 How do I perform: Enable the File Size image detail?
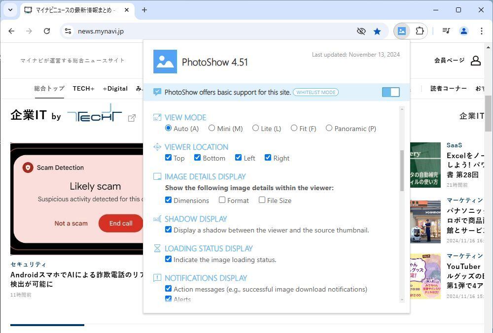[262, 200]
